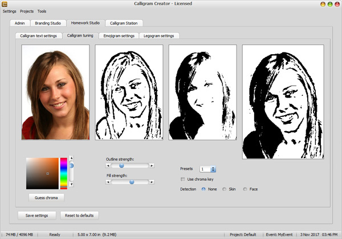
Task: Click the Event: MyEvent status entry
Action: point(279,234)
